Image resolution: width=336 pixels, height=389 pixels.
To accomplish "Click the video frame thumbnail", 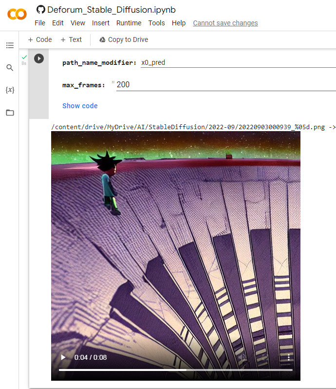I will pos(176,255).
